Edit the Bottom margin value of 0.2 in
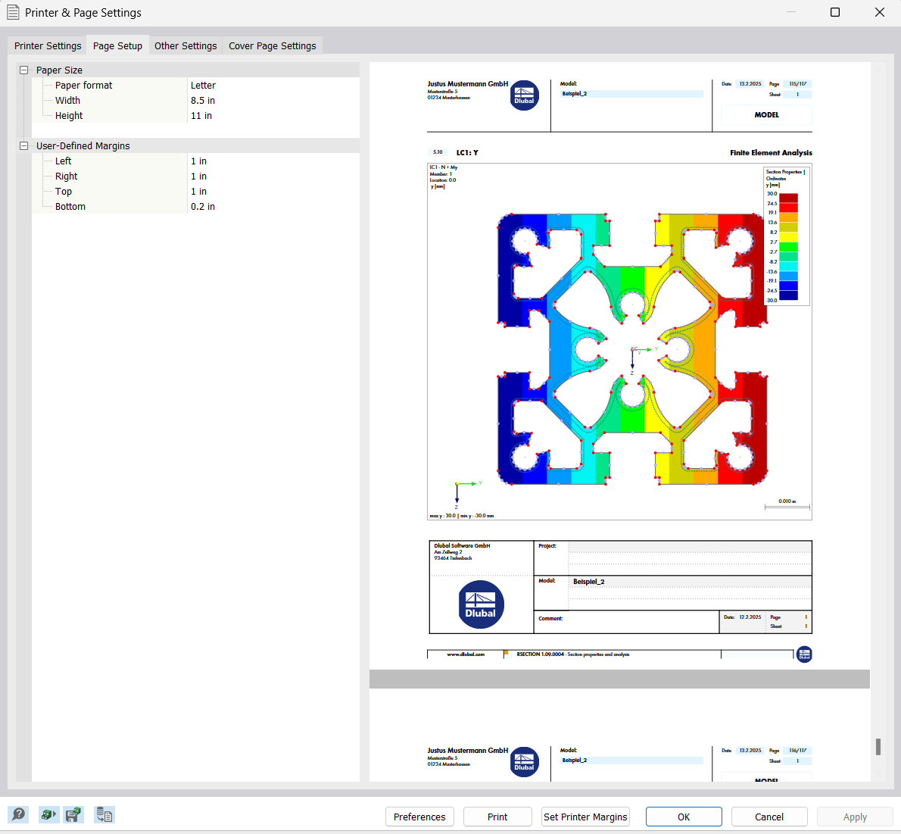The width and height of the screenshot is (901, 834). pyautogui.click(x=265, y=206)
